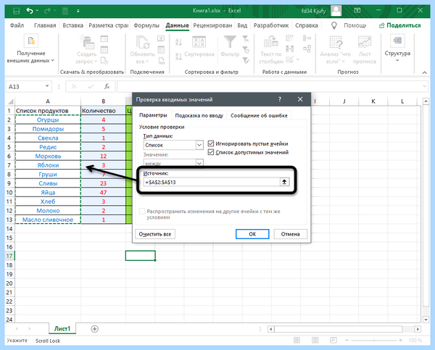Open the Значение между dropdown

199,163
